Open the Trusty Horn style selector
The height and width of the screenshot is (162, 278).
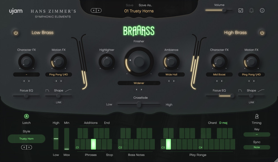tap(26, 138)
